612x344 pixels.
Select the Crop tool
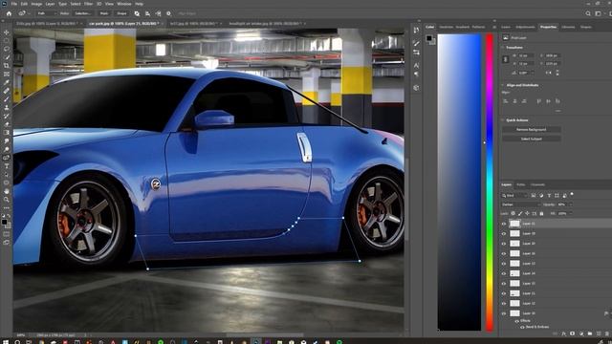coord(7,66)
